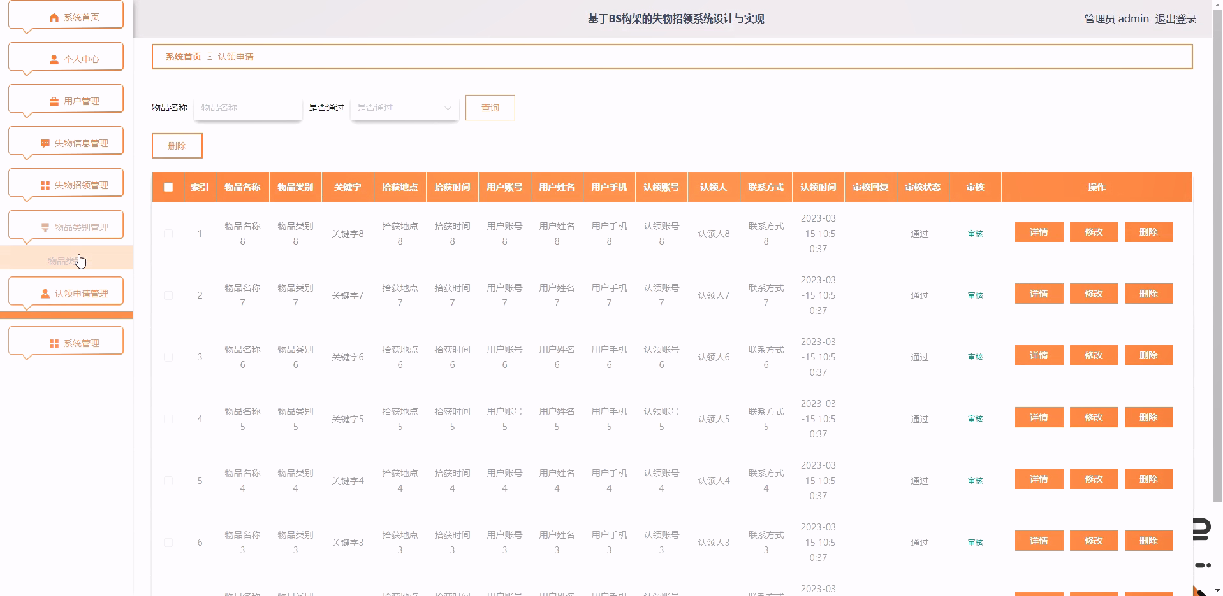Click 管理员 admin label in header
Viewport: 1223px width, 596px height.
click(1117, 19)
